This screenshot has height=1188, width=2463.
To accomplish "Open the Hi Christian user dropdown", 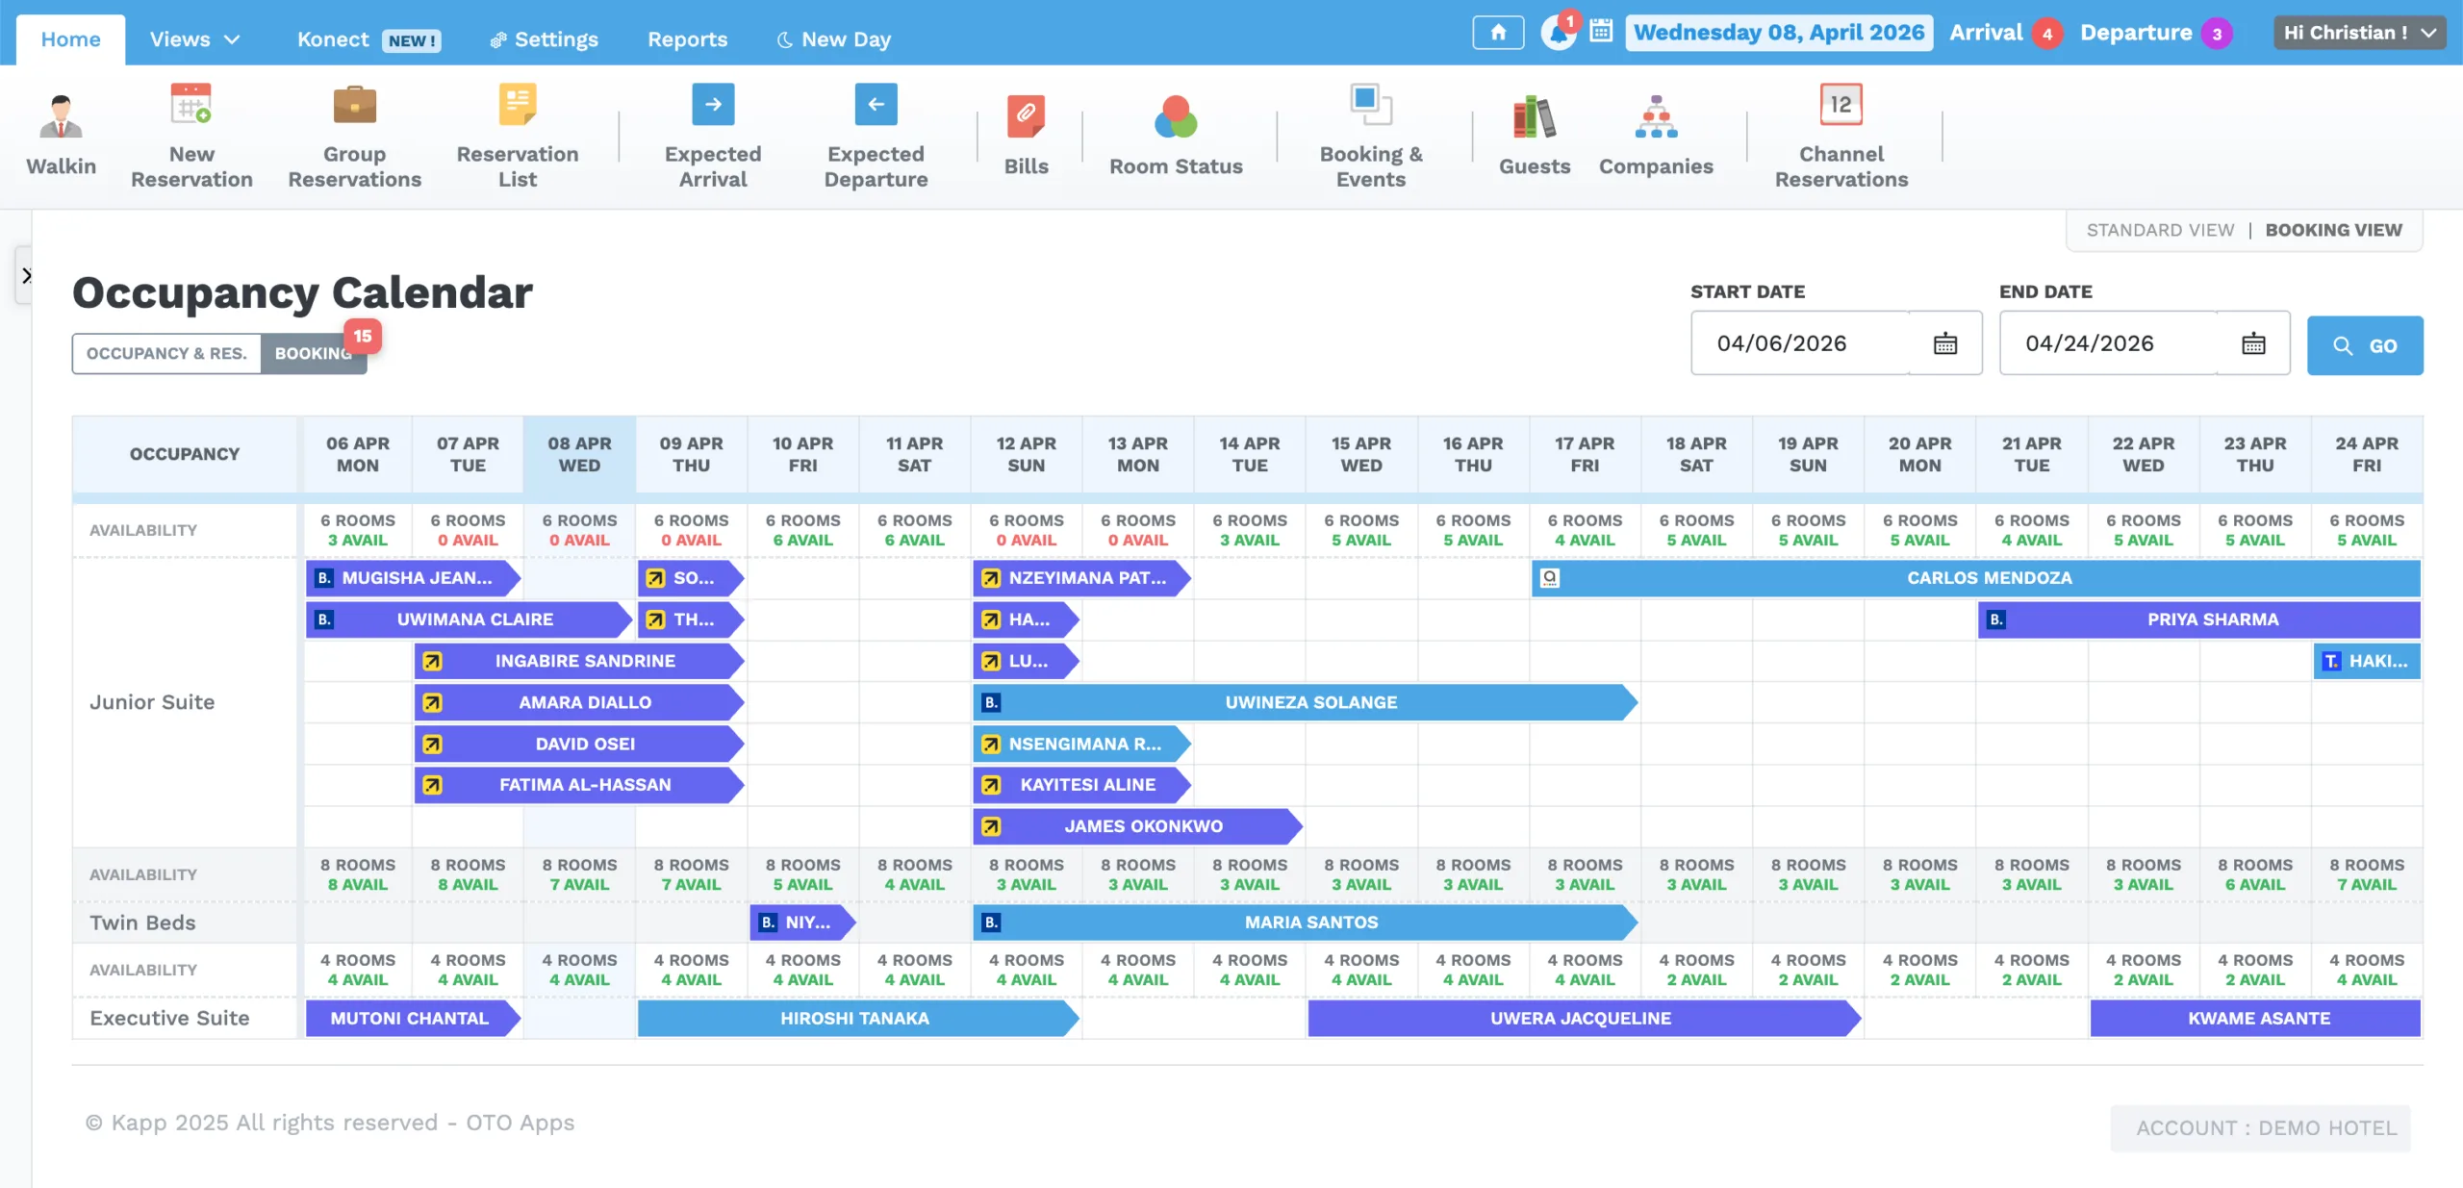I will [x=2358, y=33].
